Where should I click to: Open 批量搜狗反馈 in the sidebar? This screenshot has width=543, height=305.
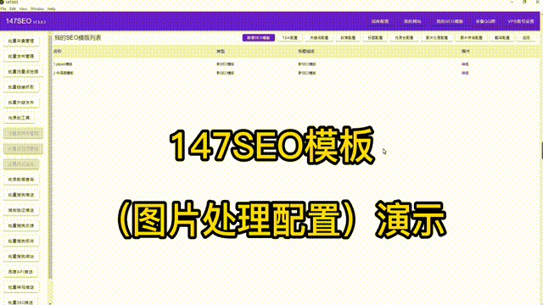pos(21,226)
